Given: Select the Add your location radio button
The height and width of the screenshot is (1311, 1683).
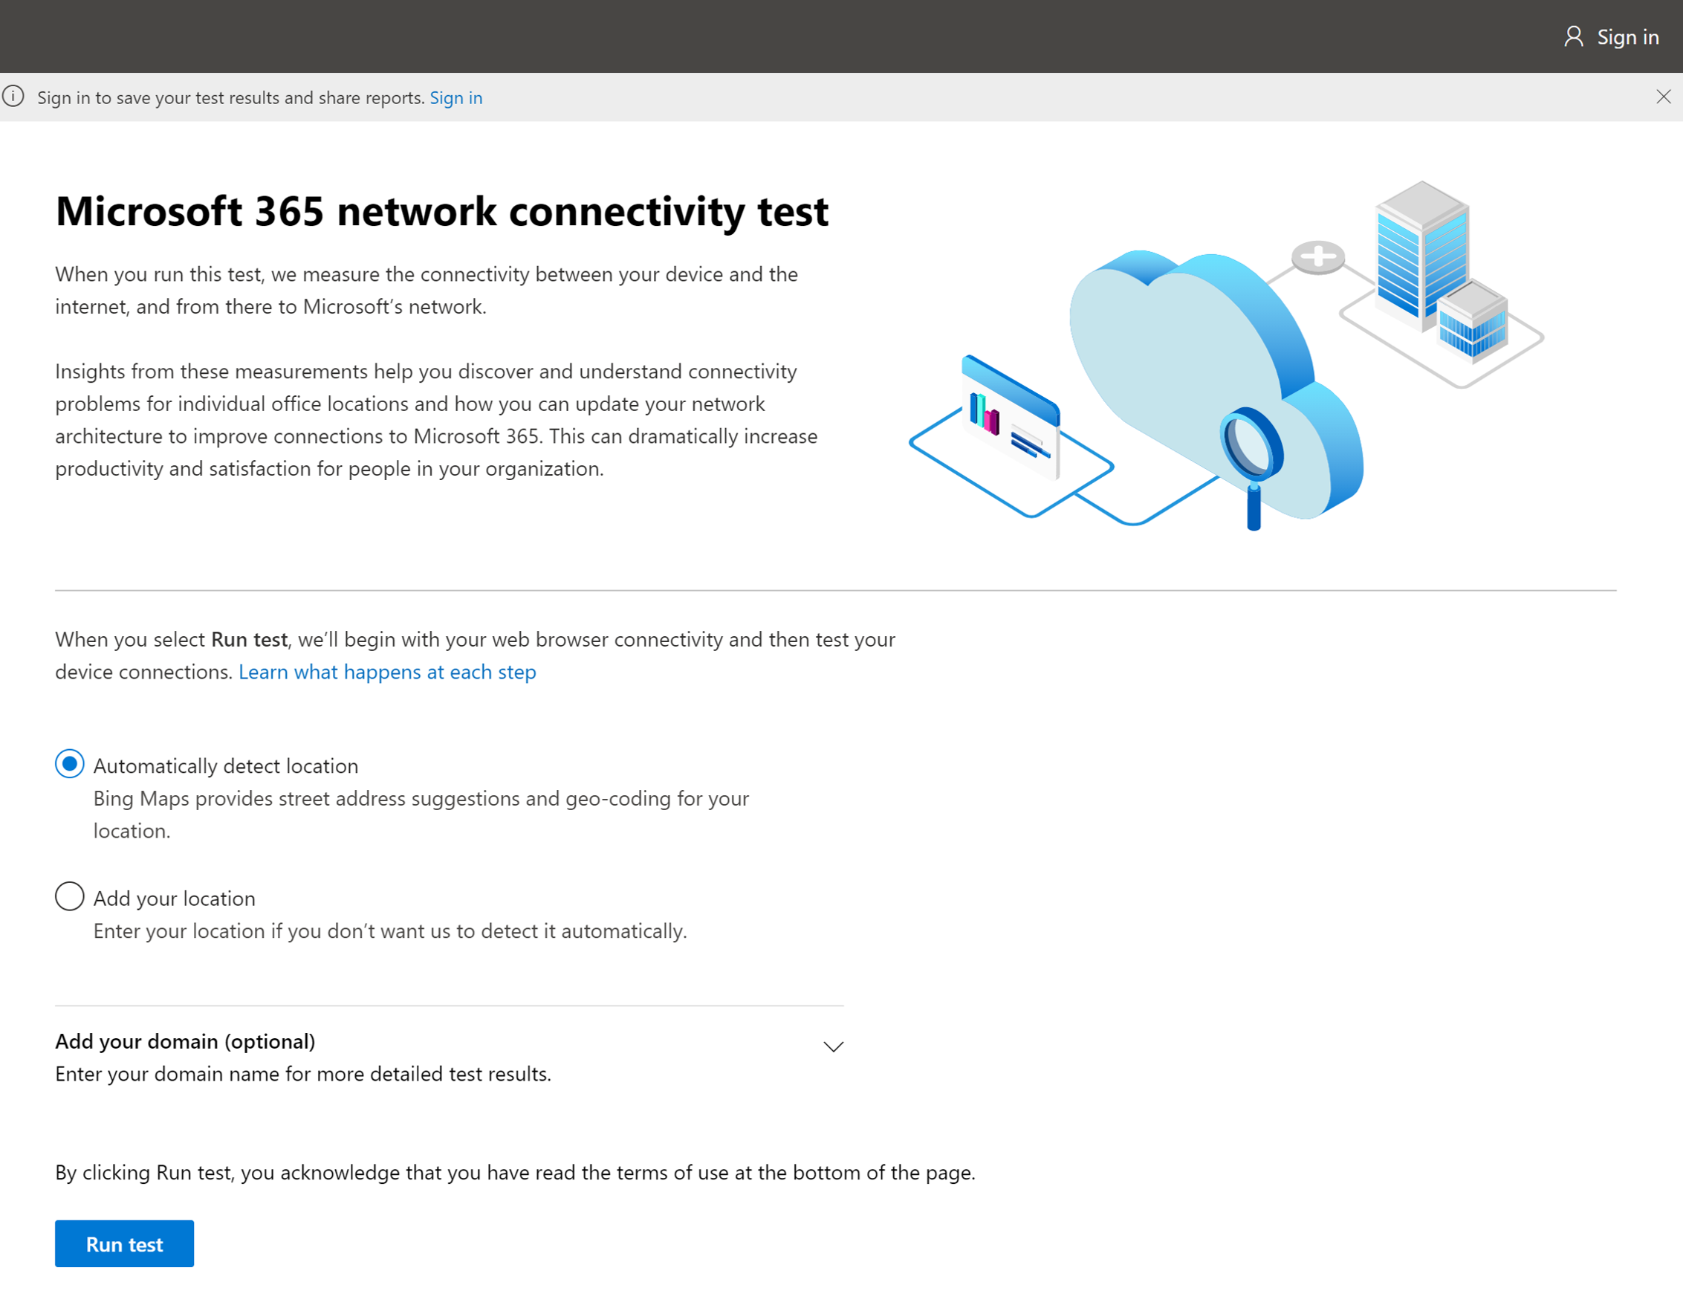Looking at the screenshot, I should pos(69,896).
